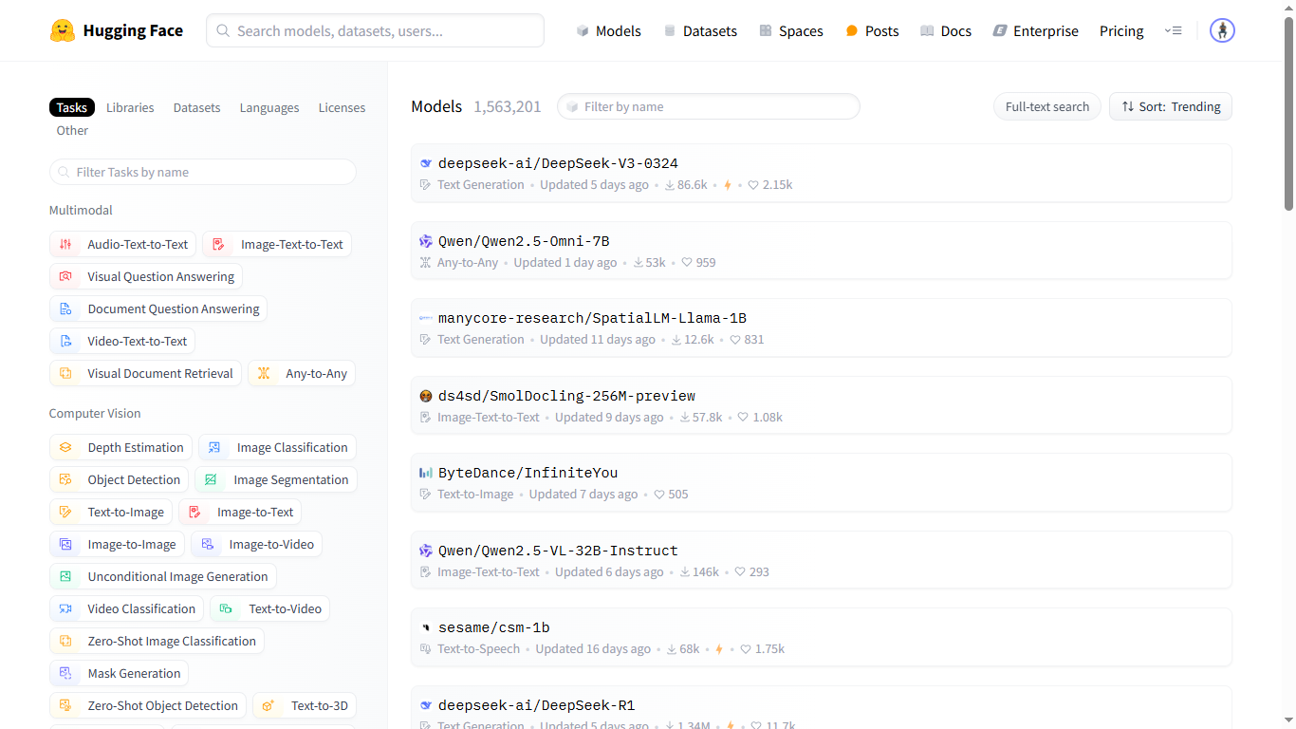Filter by Image Segmentation task
Image resolution: width=1296 pixels, height=729 pixels.
click(276, 479)
